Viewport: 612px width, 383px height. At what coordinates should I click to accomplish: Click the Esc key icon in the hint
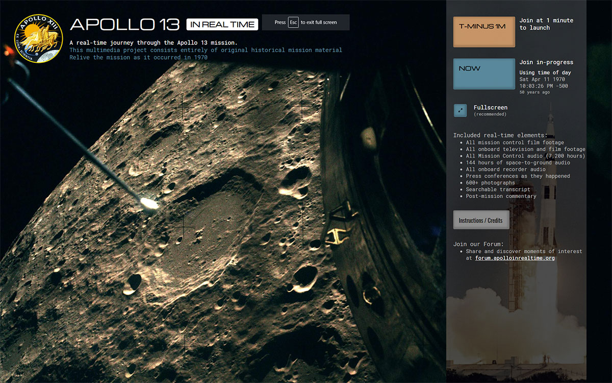[293, 22]
